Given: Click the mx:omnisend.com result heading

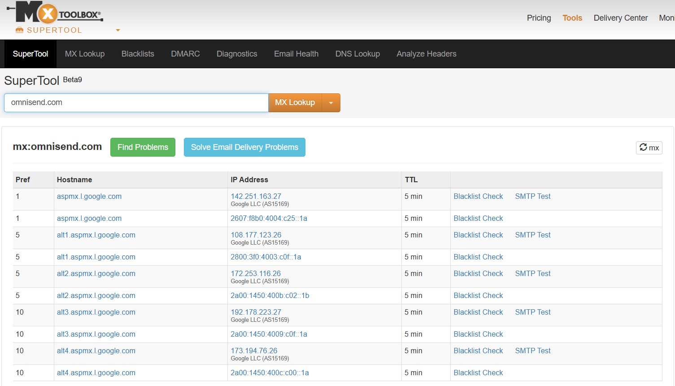Looking at the screenshot, I should [x=57, y=146].
